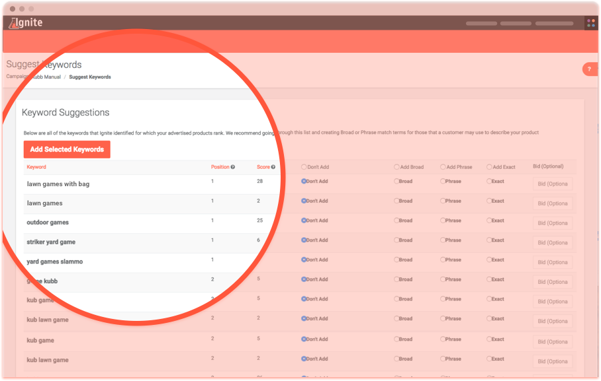Choose Phrase for outdoor games keyword

[443, 221]
